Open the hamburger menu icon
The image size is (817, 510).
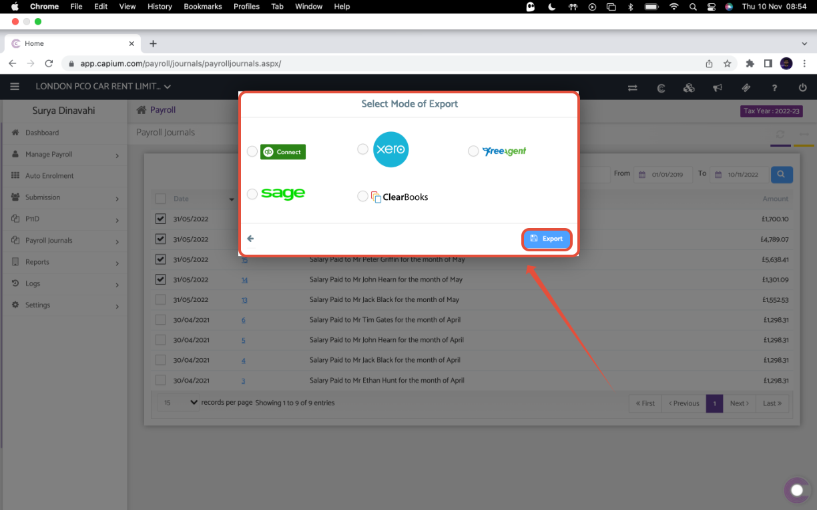pos(15,87)
